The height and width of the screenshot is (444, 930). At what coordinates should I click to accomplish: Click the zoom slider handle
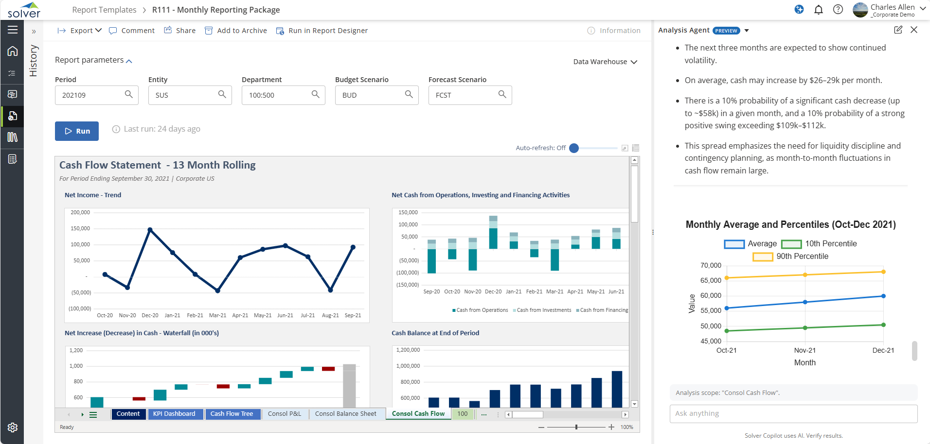[576, 427]
